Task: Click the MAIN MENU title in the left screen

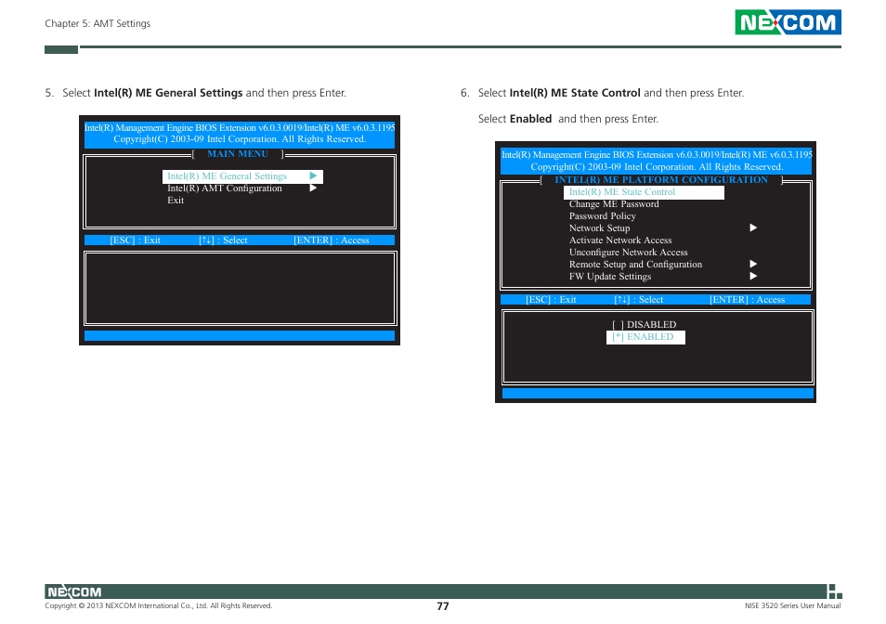Action: click(x=238, y=153)
